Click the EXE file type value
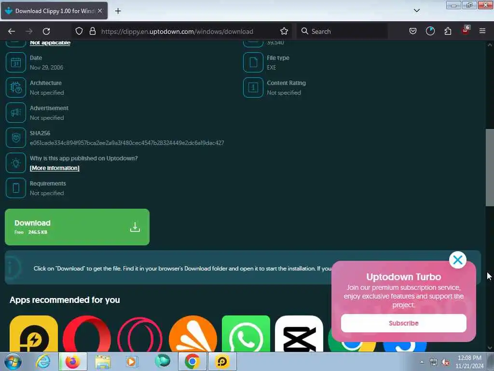This screenshot has width=494, height=371. 271,68
